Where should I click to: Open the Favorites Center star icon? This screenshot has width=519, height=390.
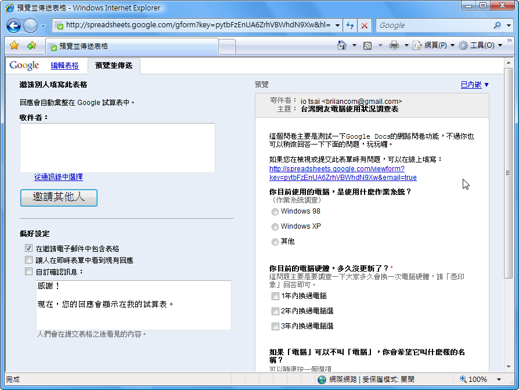[15, 45]
